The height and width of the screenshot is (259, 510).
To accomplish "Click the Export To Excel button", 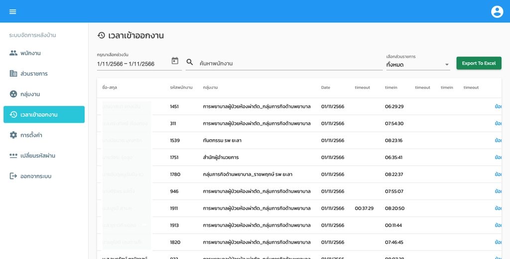I will [x=479, y=63].
